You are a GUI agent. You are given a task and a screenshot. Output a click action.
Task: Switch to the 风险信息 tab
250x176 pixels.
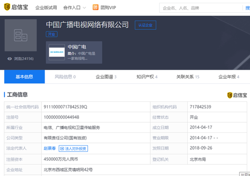click(x=65, y=77)
